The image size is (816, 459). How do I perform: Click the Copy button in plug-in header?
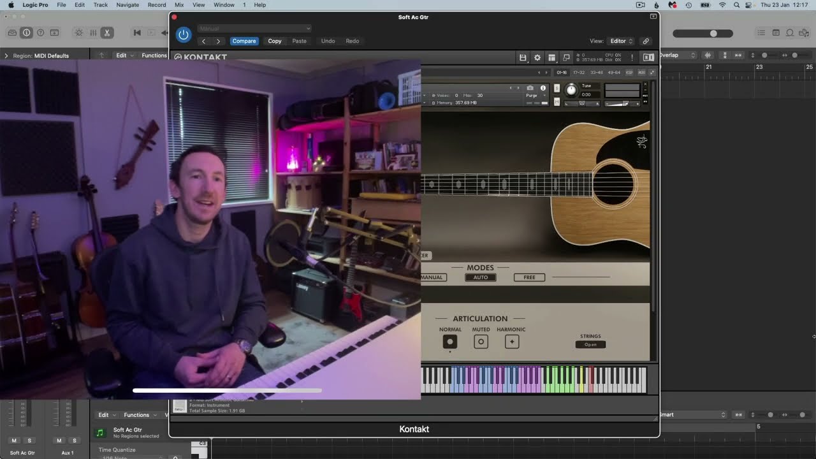(275, 41)
